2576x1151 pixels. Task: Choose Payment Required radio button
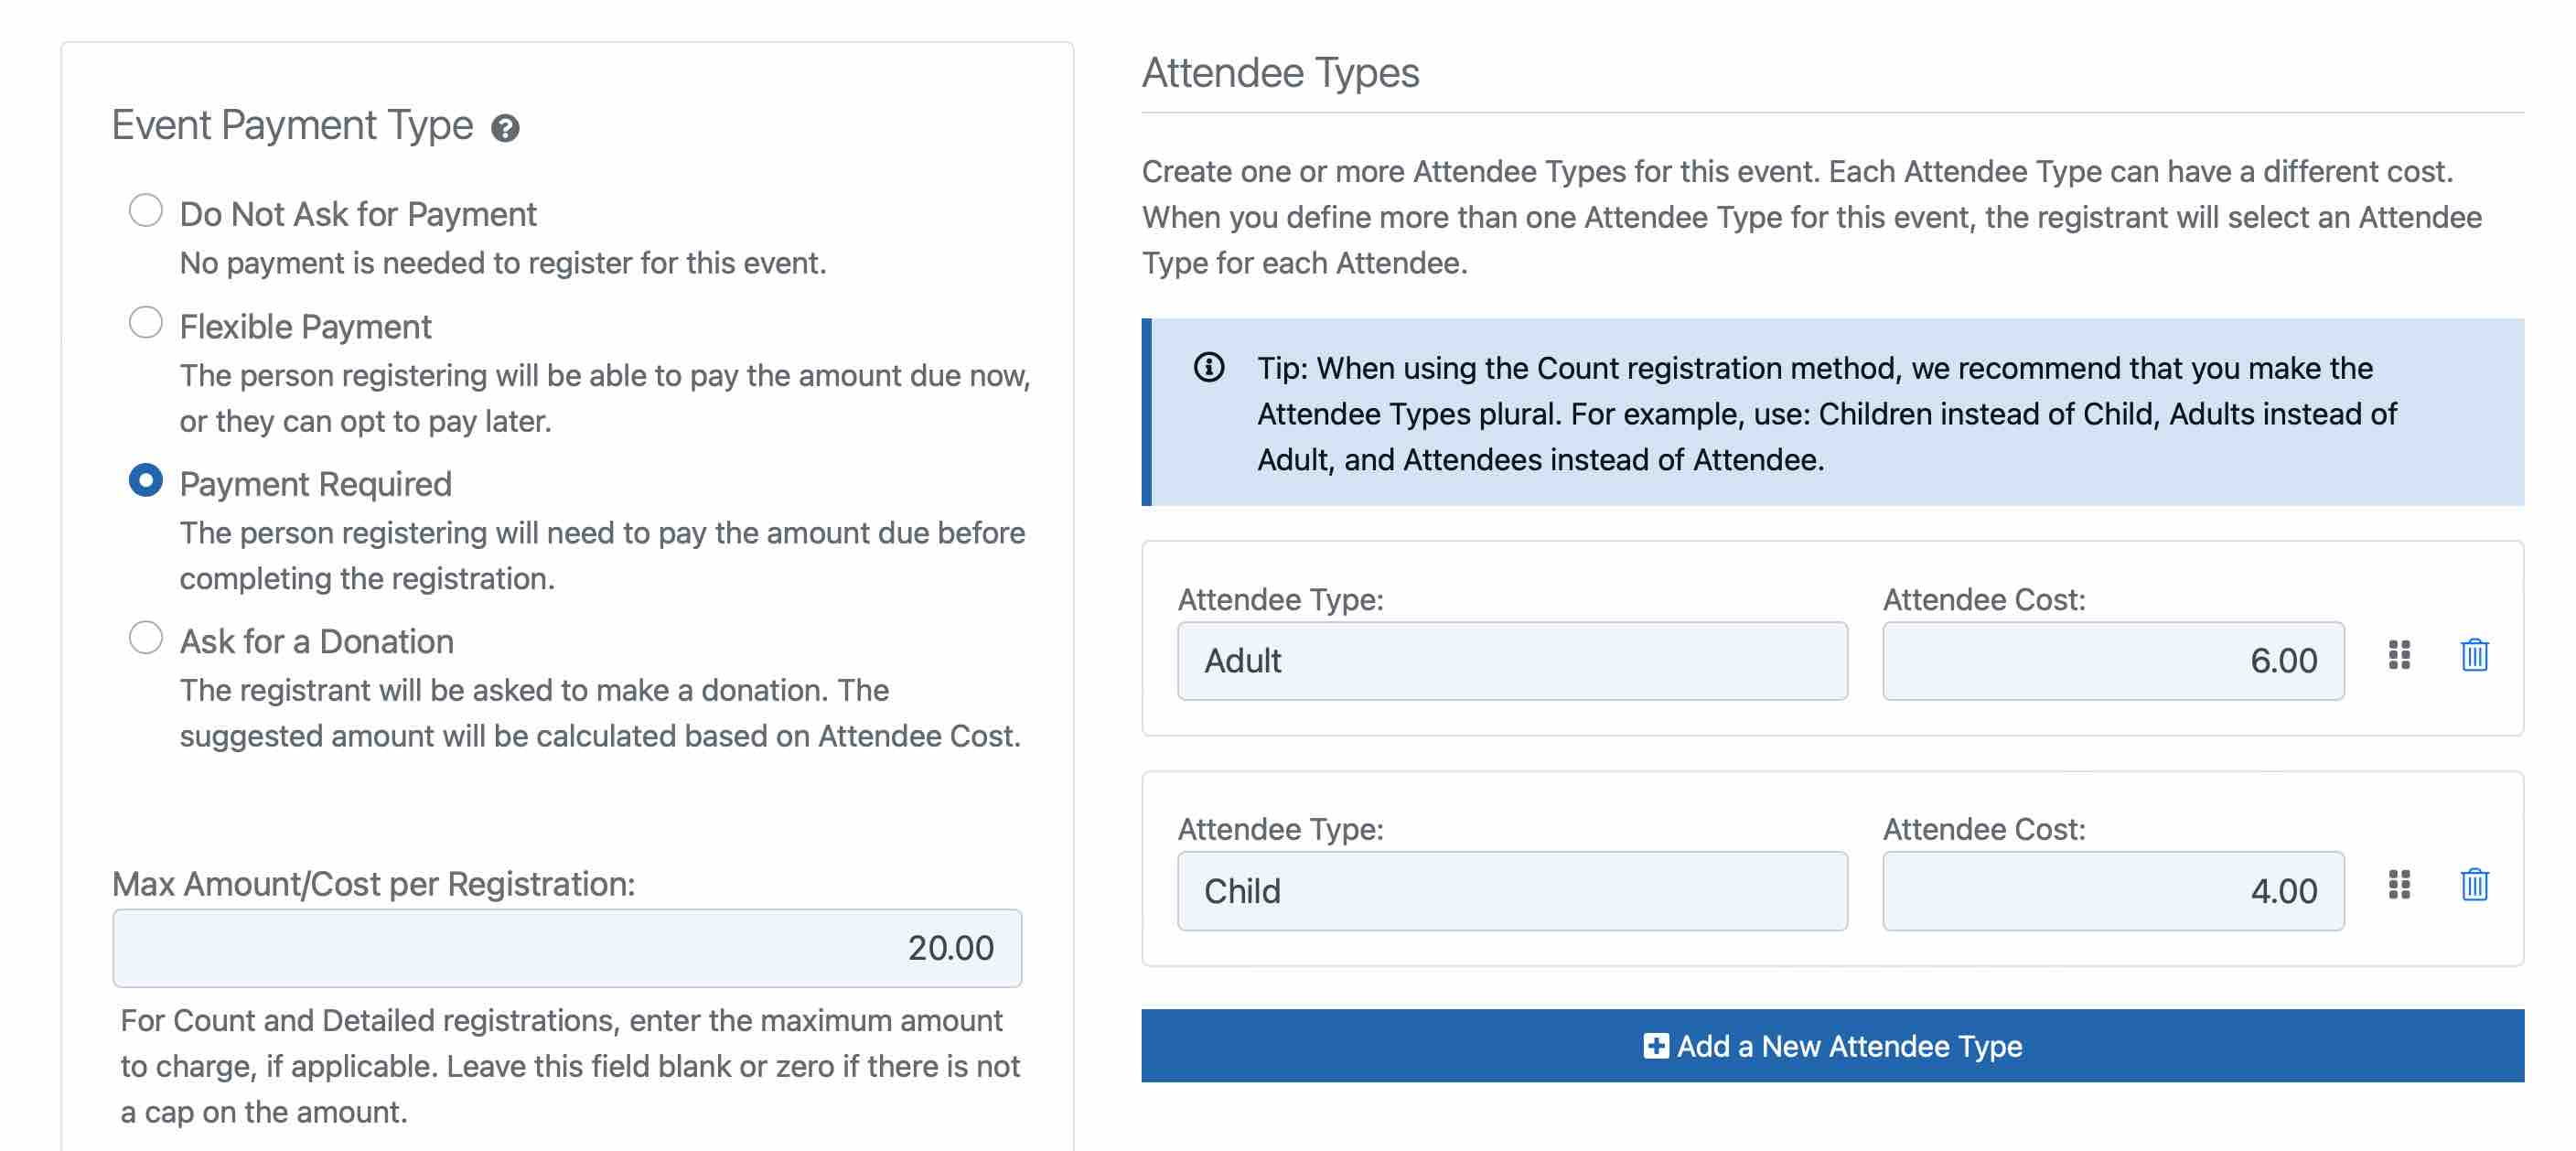pos(146,481)
